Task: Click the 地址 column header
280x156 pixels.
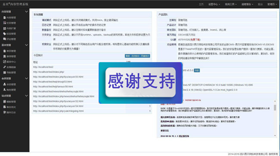Action: (x=35, y=62)
